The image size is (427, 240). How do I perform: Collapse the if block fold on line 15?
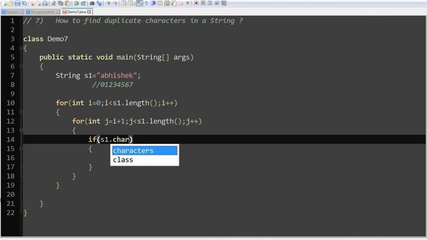tap(21, 149)
